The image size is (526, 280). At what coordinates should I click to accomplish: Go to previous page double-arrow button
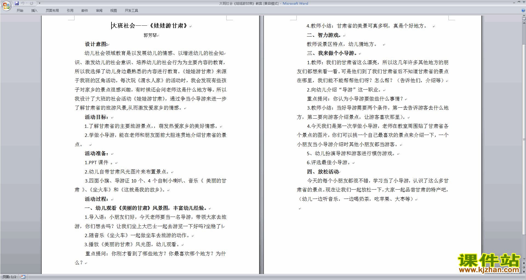524,263
